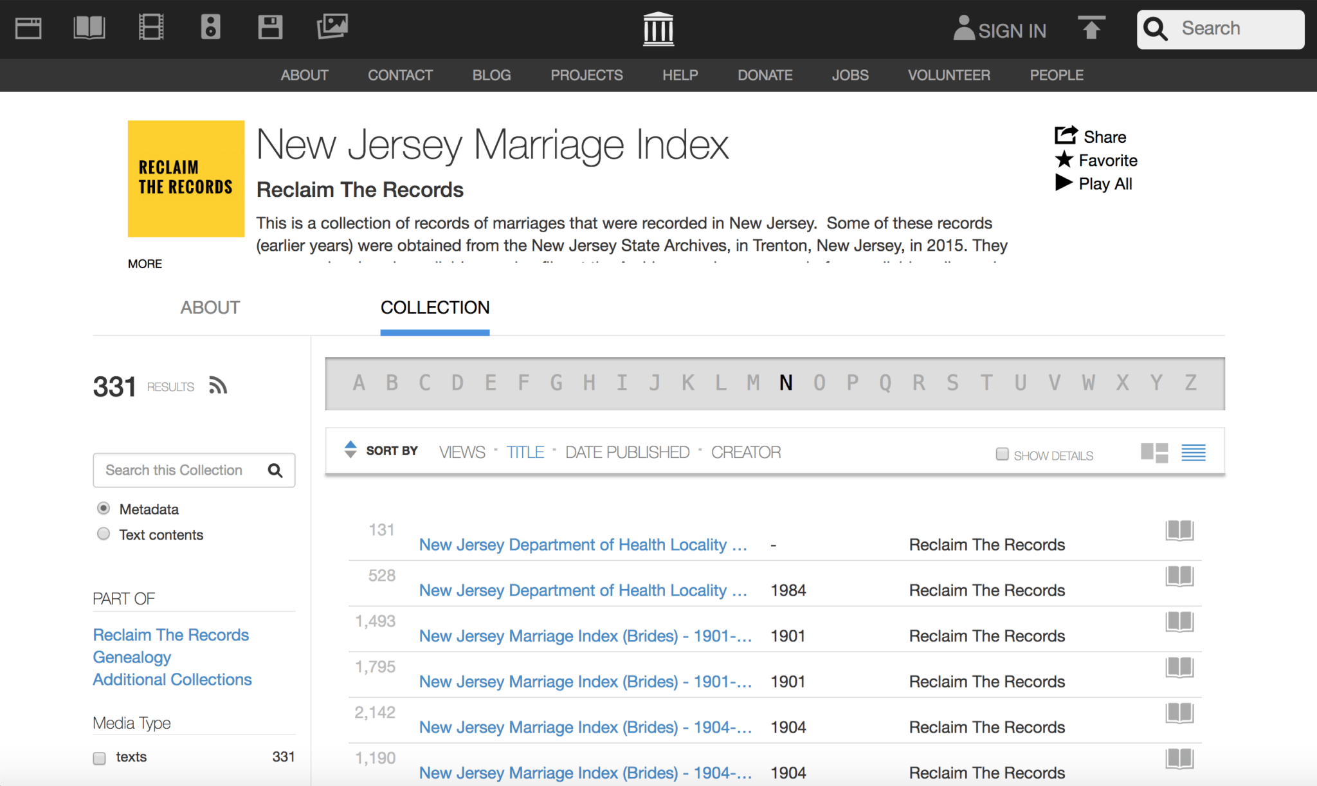Open the PROJECTS menu item
Image resolution: width=1317 pixels, height=786 pixels.
(586, 75)
